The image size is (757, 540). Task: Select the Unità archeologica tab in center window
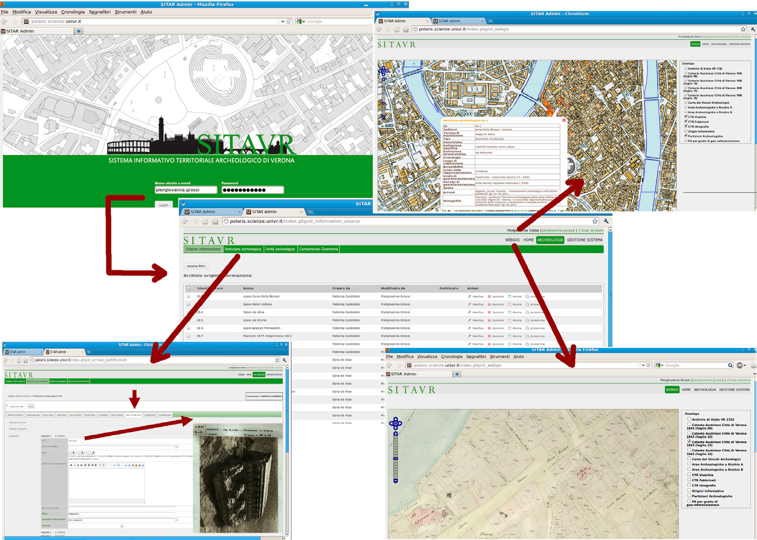coord(280,249)
